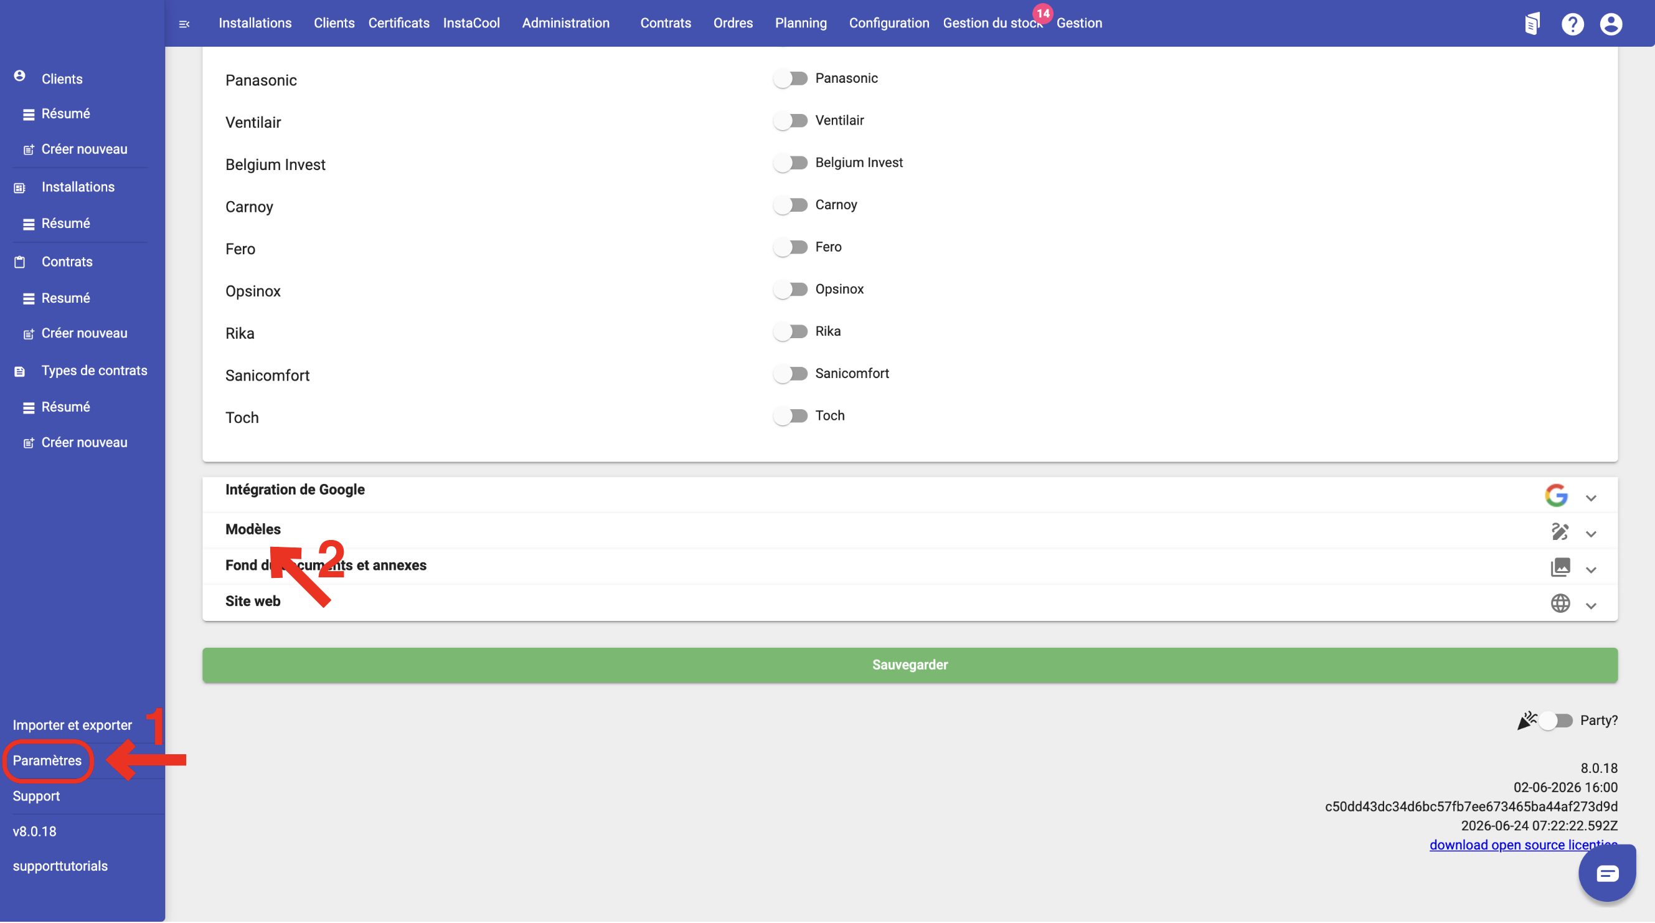1655x923 pixels.
Task: Open the help question mark icon
Action: pos(1572,24)
